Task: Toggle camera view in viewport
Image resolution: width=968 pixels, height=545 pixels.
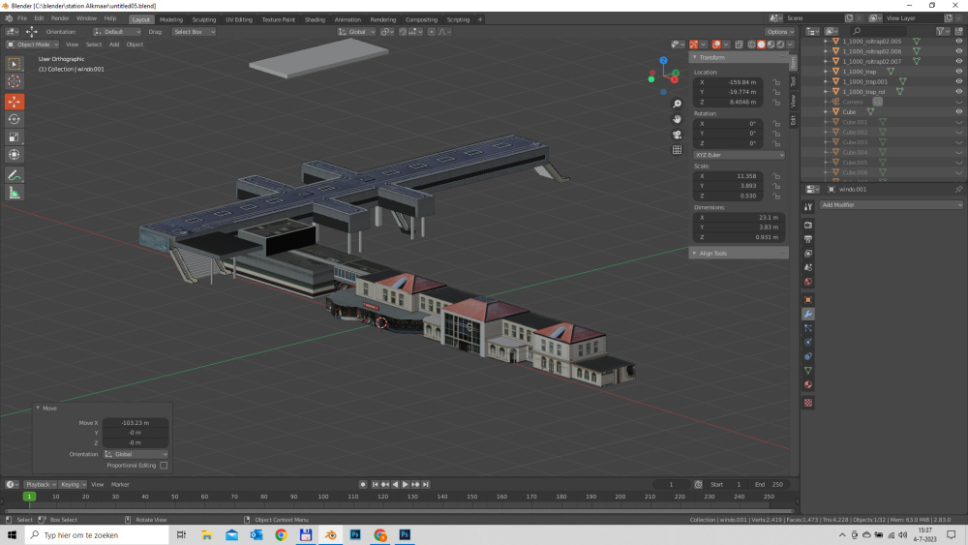Action: tap(677, 134)
